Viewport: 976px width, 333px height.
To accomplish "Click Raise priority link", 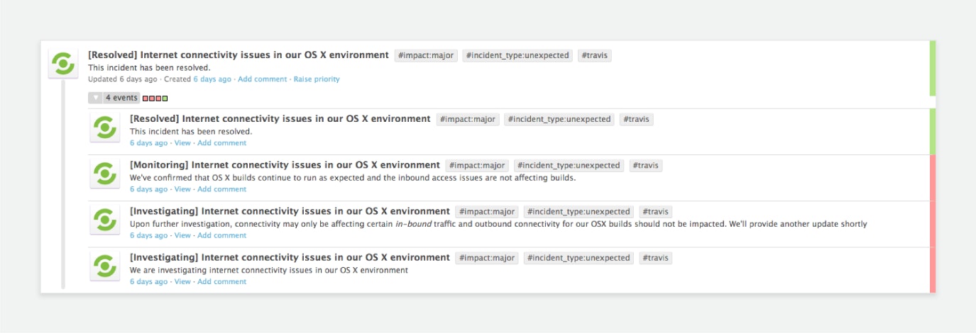I will tap(317, 79).
